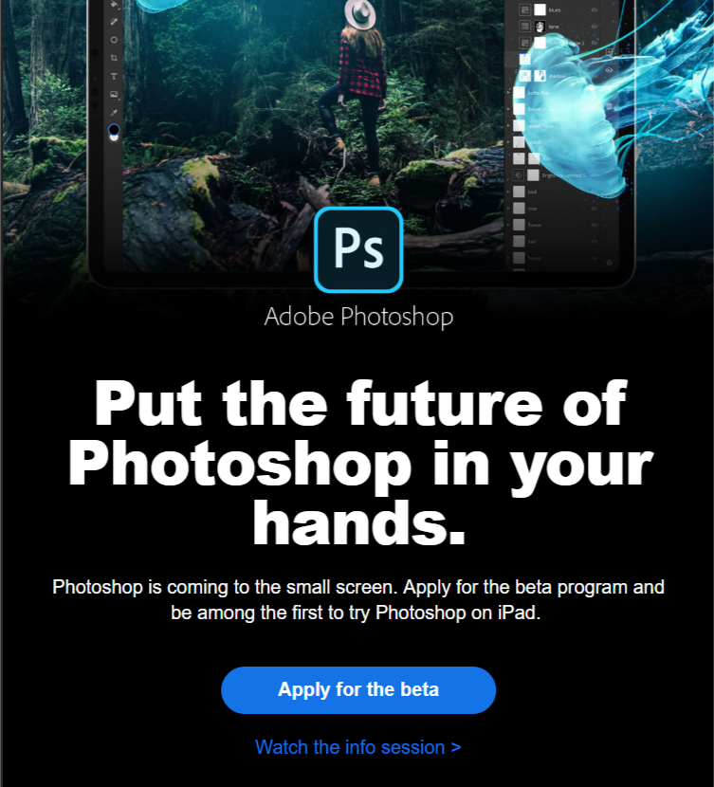Click the adjustment icon of tone layer
This screenshot has width=714, height=787.
524,27
